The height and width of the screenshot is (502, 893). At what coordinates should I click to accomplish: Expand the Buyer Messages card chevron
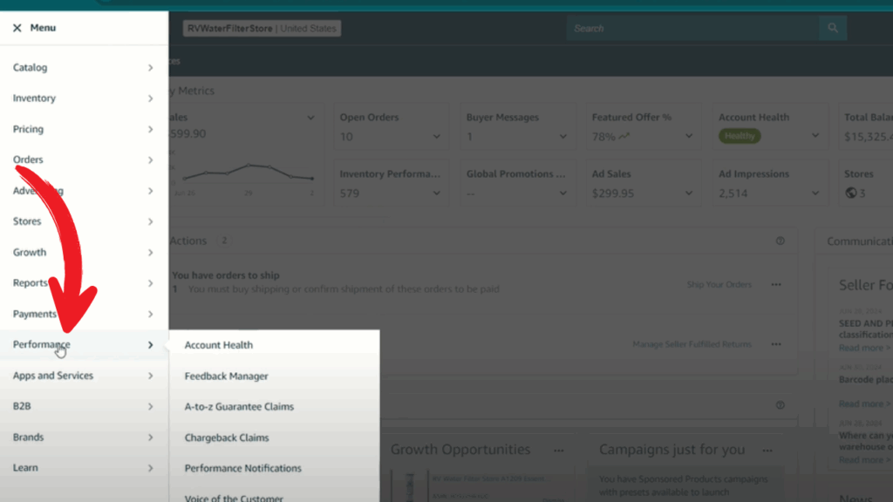tap(563, 136)
